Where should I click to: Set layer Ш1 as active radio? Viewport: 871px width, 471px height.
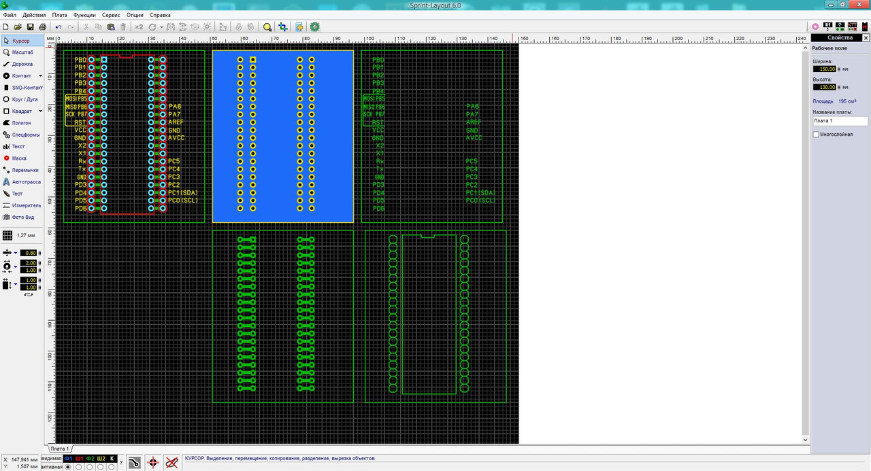[x=79, y=467]
